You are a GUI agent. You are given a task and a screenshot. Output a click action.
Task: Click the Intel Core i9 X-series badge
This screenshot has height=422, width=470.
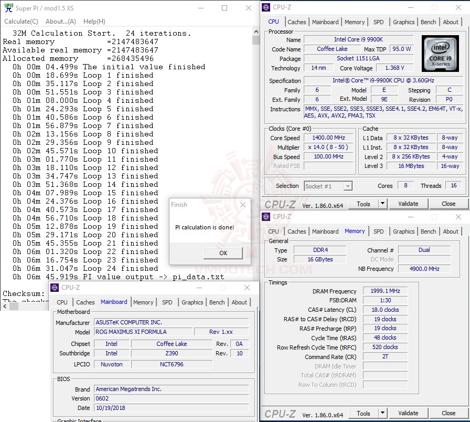click(x=441, y=55)
